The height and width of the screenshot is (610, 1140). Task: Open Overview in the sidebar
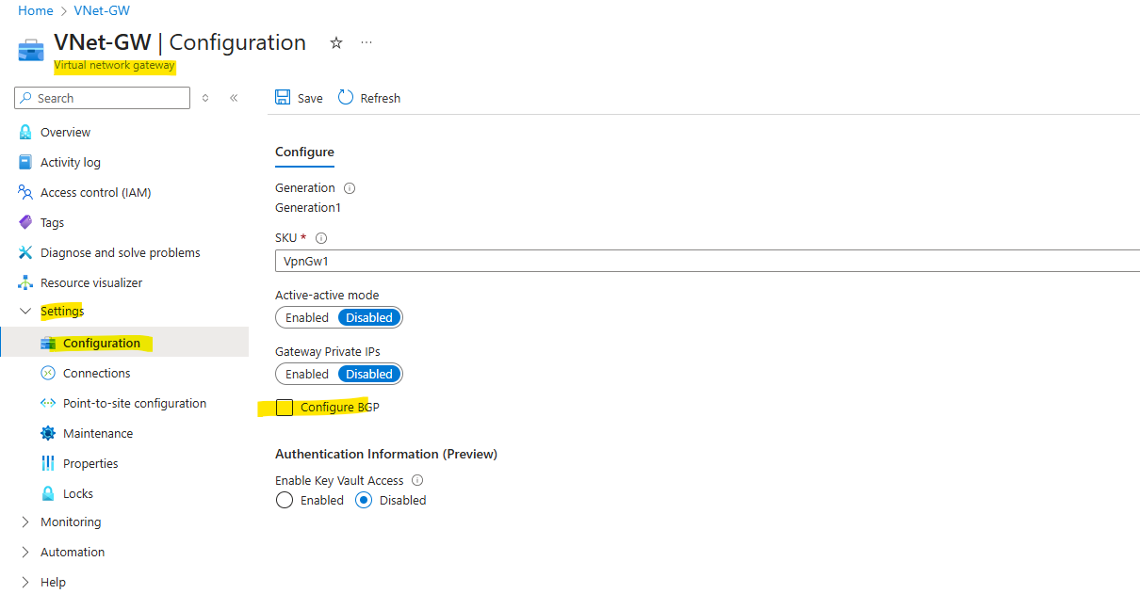pyautogui.click(x=65, y=132)
